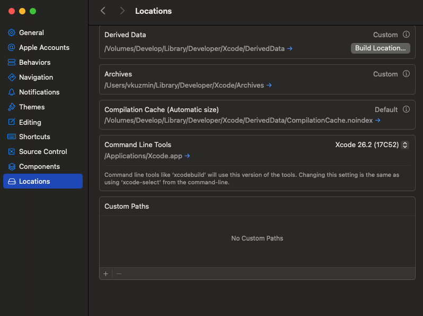This screenshot has width=423, height=316.
Task: Reveal Compilation Cache folder with arrow icon
Action: coord(377,120)
